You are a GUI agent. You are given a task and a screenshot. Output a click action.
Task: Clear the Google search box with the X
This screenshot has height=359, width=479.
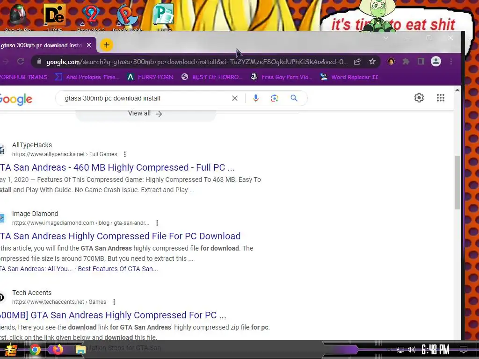235,98
